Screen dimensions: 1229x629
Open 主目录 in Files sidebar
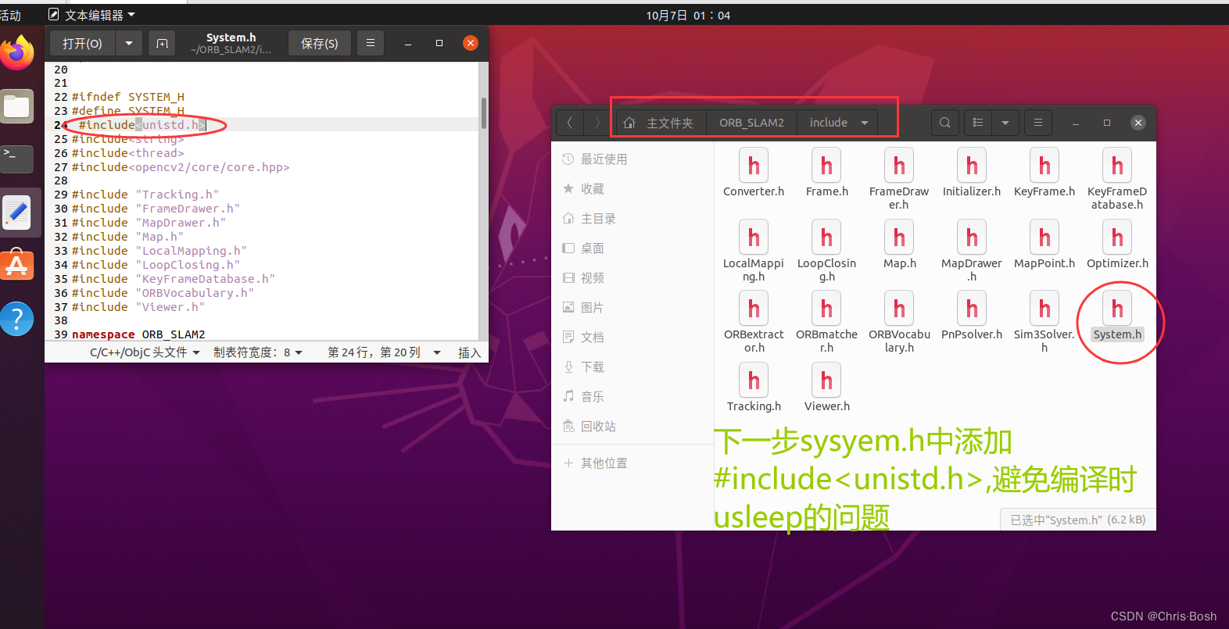pos(632,219)
